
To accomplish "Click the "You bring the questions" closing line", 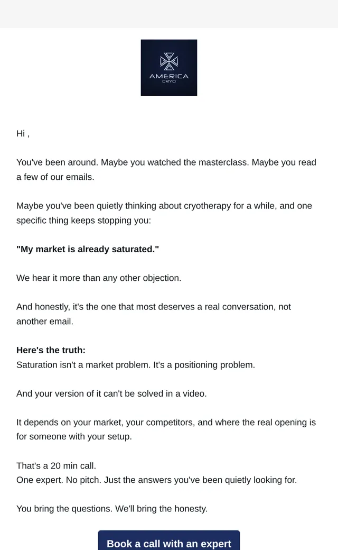I will tap(112, 509).
